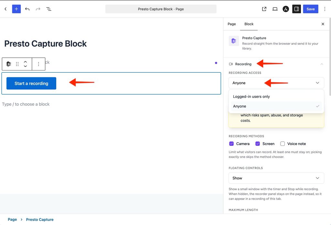Open block toolbar options three-dot menu
Image resolution: width=331 pixels, height=225 pixels.
pos(38,64)
